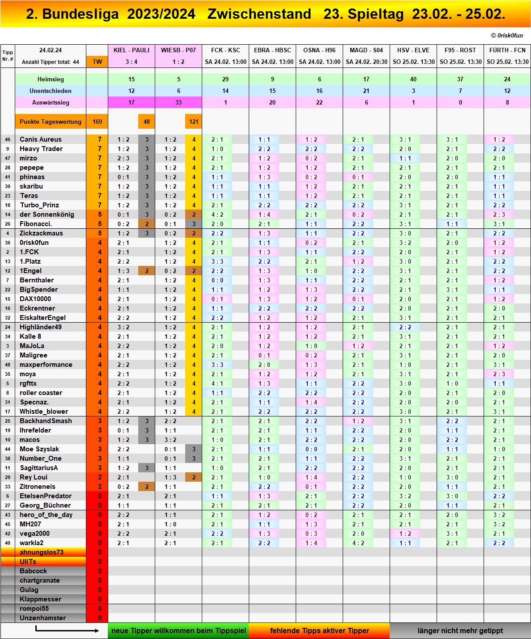The height and width of the screenshot is (639, 531).
Task: Click the Heimsieg row label
Action: [51, 79]
